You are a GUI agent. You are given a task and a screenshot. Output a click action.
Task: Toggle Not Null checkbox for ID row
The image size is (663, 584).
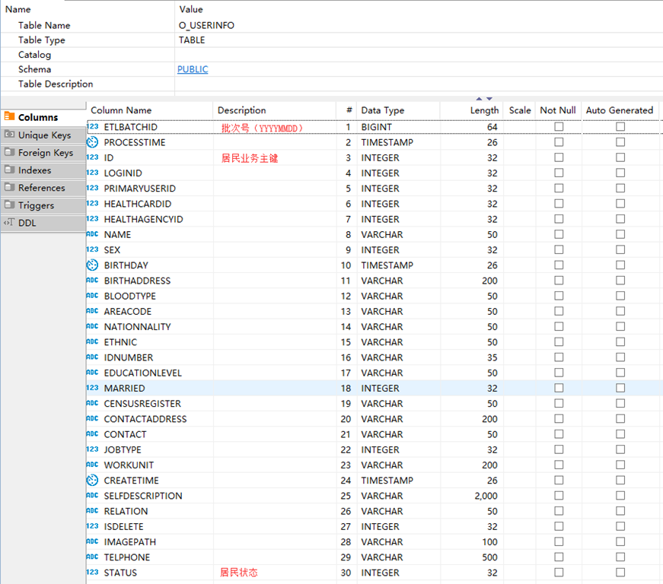tap(559, 157)
